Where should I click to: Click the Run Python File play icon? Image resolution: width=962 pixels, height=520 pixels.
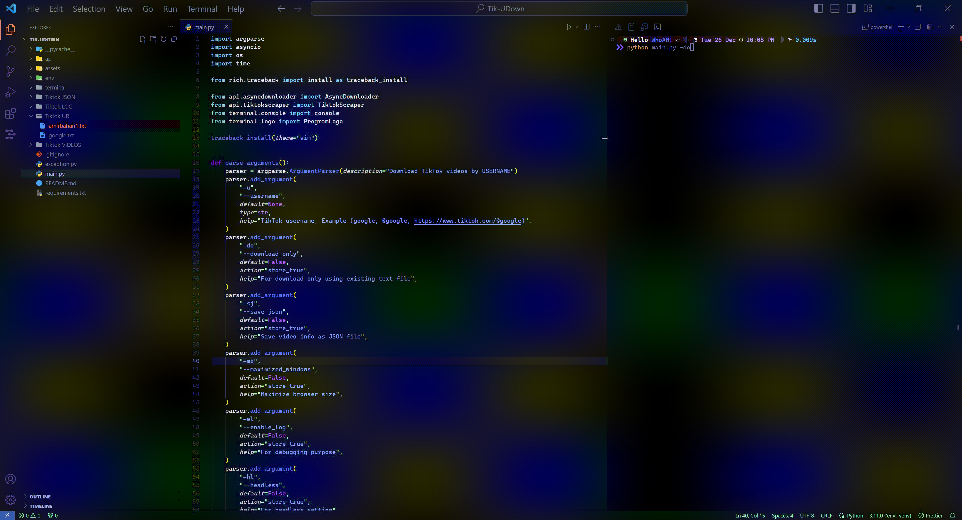[569, 27]
